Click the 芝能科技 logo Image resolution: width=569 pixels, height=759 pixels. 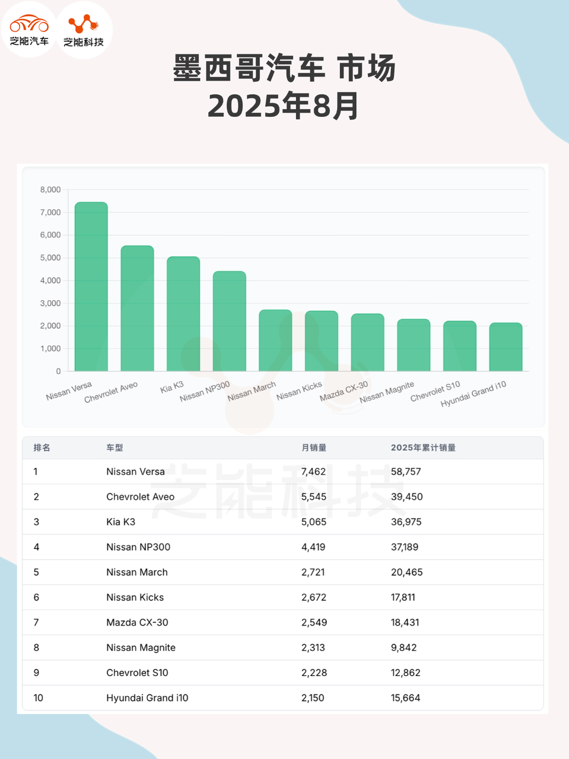[x=84, y=30]
